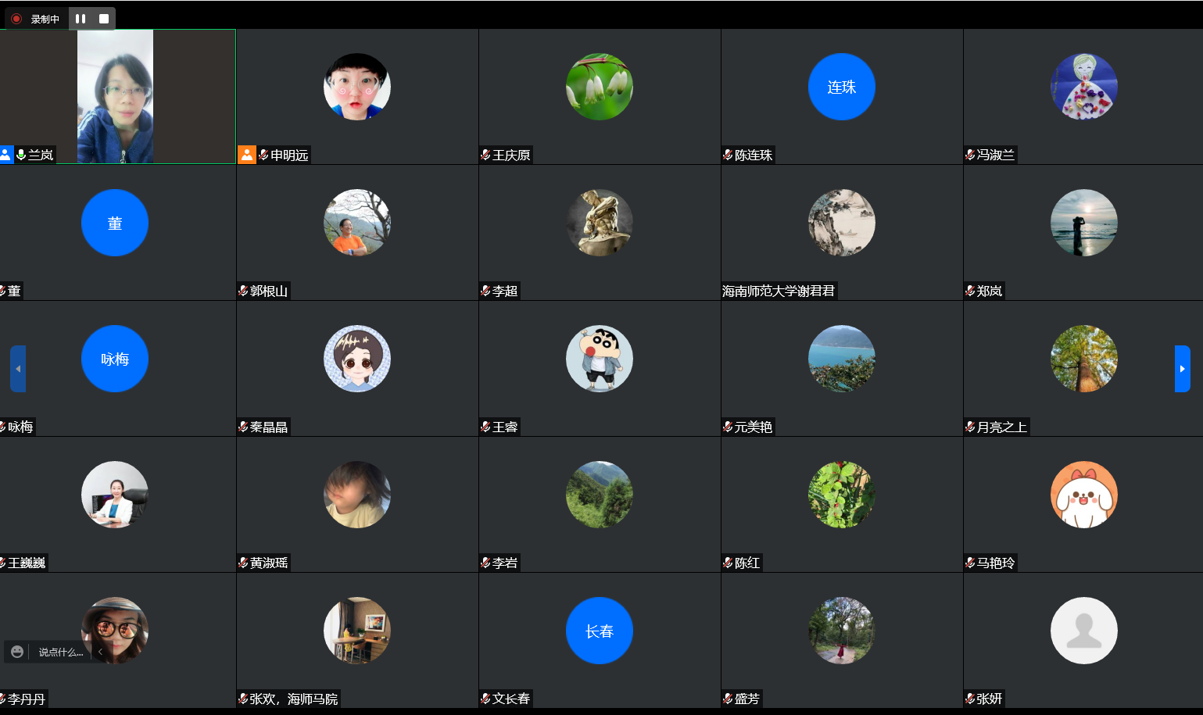This screenshot has width=1203, height=715.
Task: Click the green microphone icon for 兰岚
Action: point(21,155)
